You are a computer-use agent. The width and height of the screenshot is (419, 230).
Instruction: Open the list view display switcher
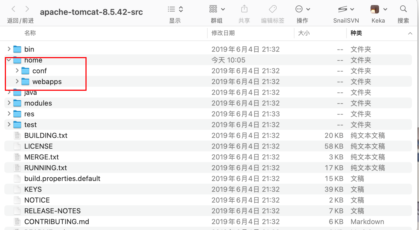coord(175,9)
